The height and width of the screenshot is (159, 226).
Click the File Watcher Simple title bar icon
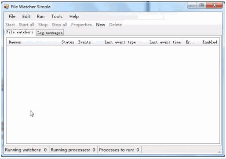tap(6, 7)
